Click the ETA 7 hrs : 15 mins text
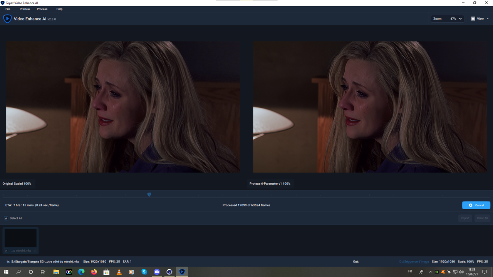The width and height of the screenshot is (493, 277). (x=32, y=205)
